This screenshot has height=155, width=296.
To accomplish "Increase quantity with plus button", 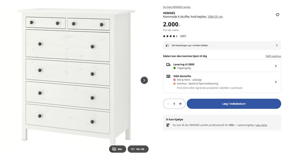I will tap(180, 104).
